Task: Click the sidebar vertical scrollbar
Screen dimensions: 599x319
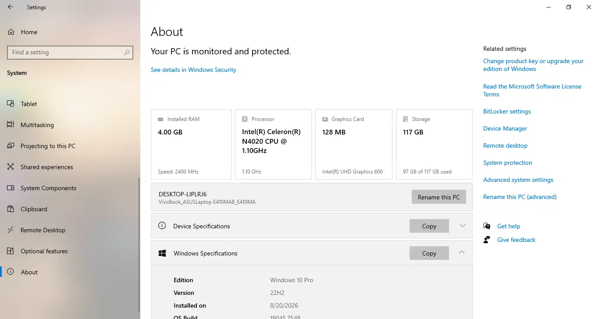Action: [139, 244]
